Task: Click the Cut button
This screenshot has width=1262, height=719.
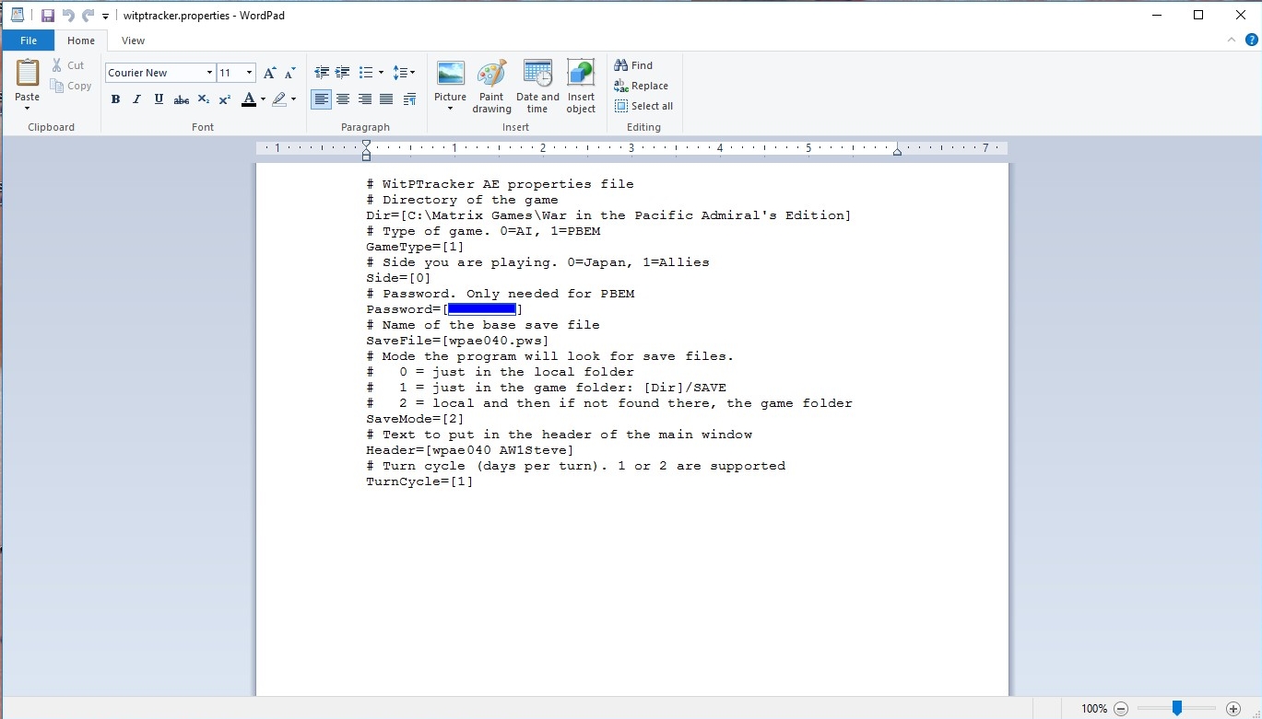Action: (x=68, y=65)
